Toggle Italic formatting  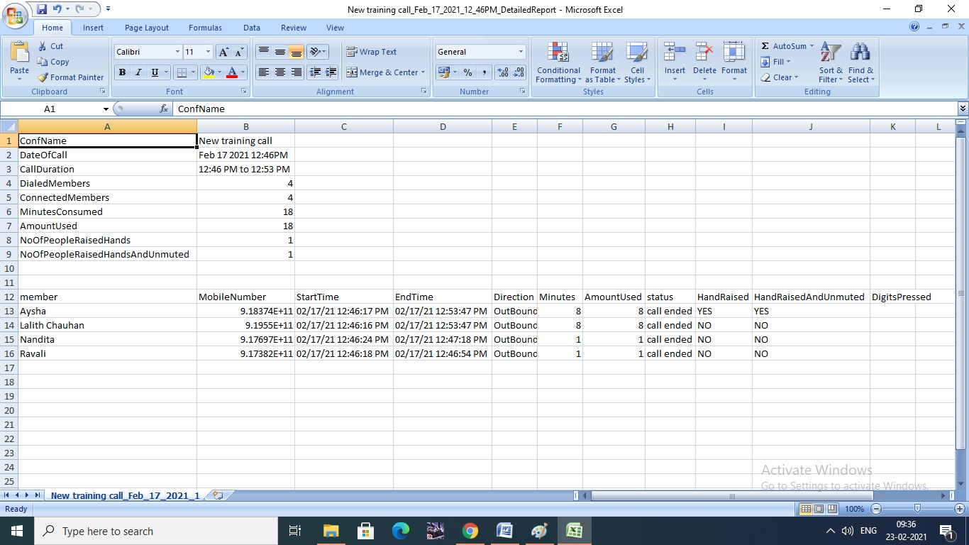pos(138,72)
